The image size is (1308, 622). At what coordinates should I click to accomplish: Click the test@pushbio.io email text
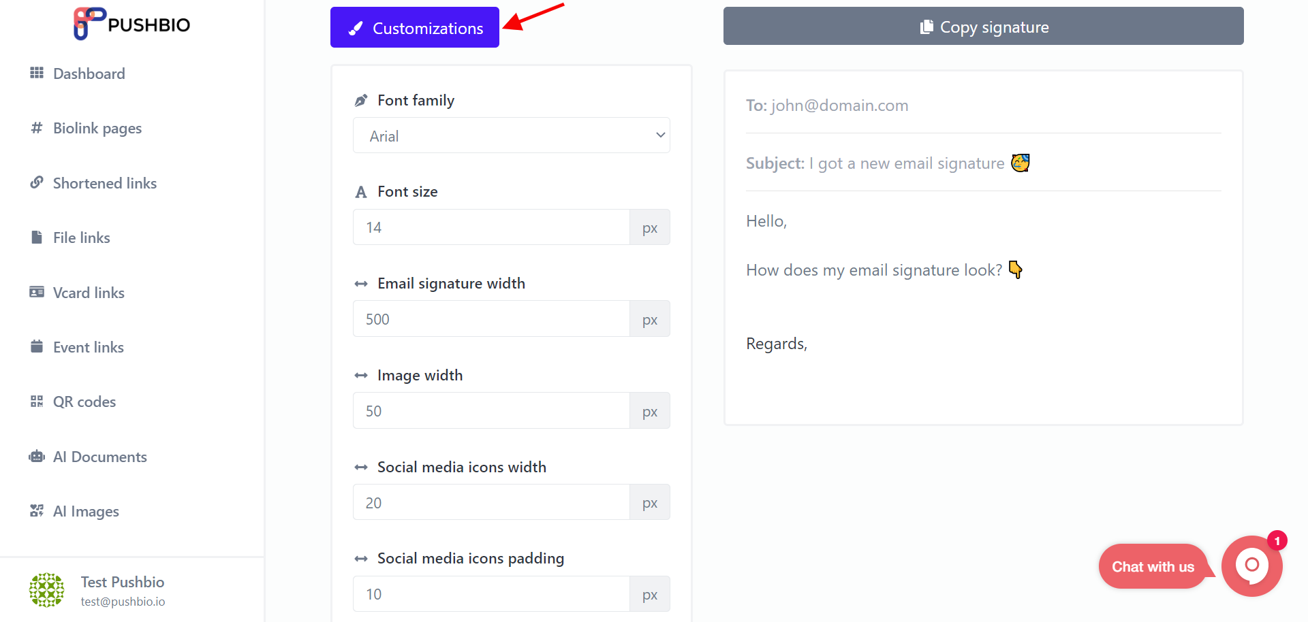pyautogui.click(x=123, y=602)
